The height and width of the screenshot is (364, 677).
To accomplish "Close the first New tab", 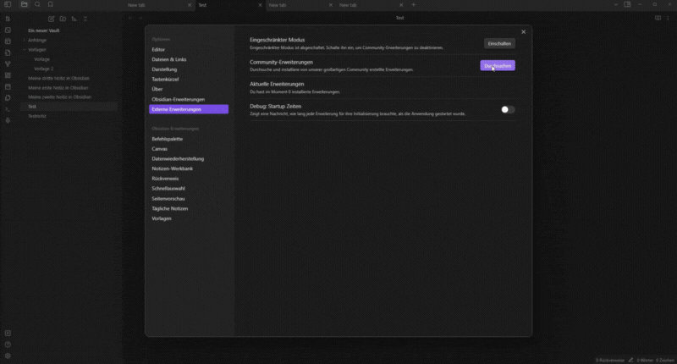I will (x=190, y=5).
